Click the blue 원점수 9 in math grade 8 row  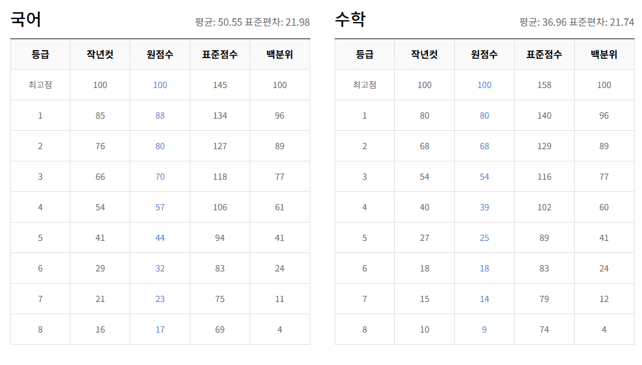484,329
